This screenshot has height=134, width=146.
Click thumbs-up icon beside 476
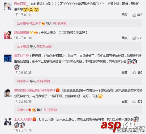point(134,102)
